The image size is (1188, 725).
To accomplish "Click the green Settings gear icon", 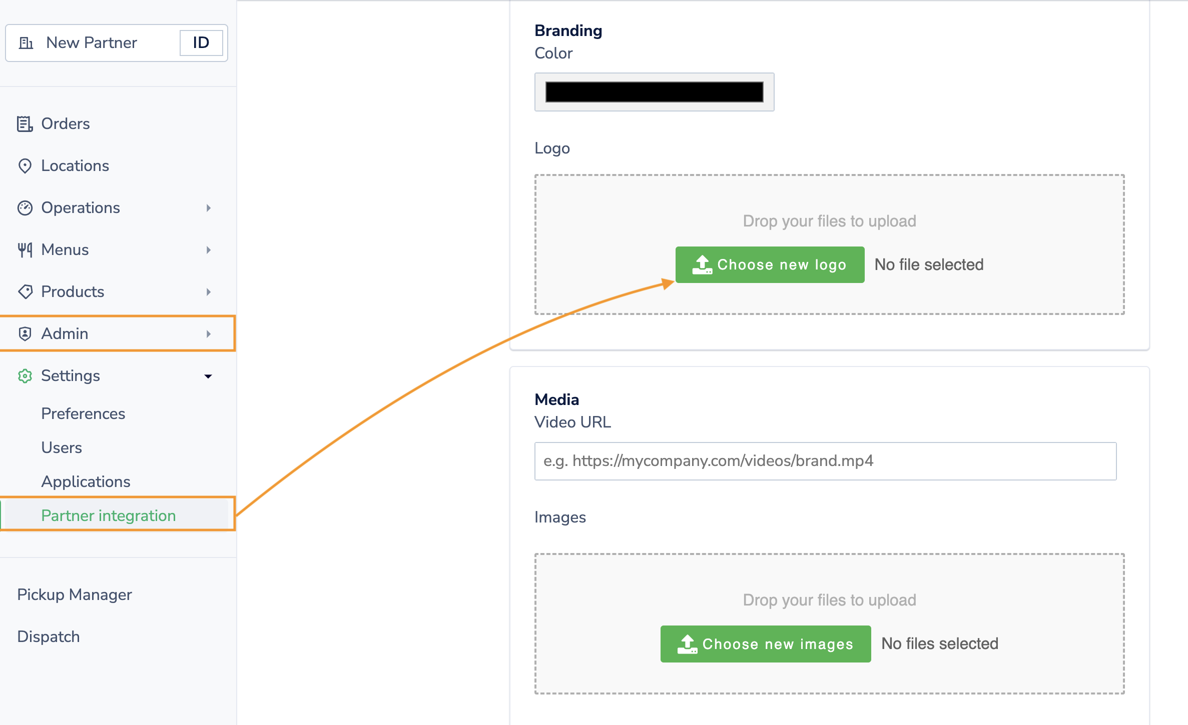I will pos(25,375).
